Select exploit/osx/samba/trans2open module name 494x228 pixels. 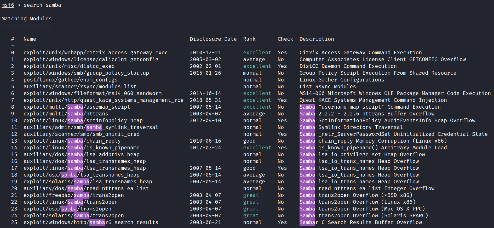coord(67,209)
